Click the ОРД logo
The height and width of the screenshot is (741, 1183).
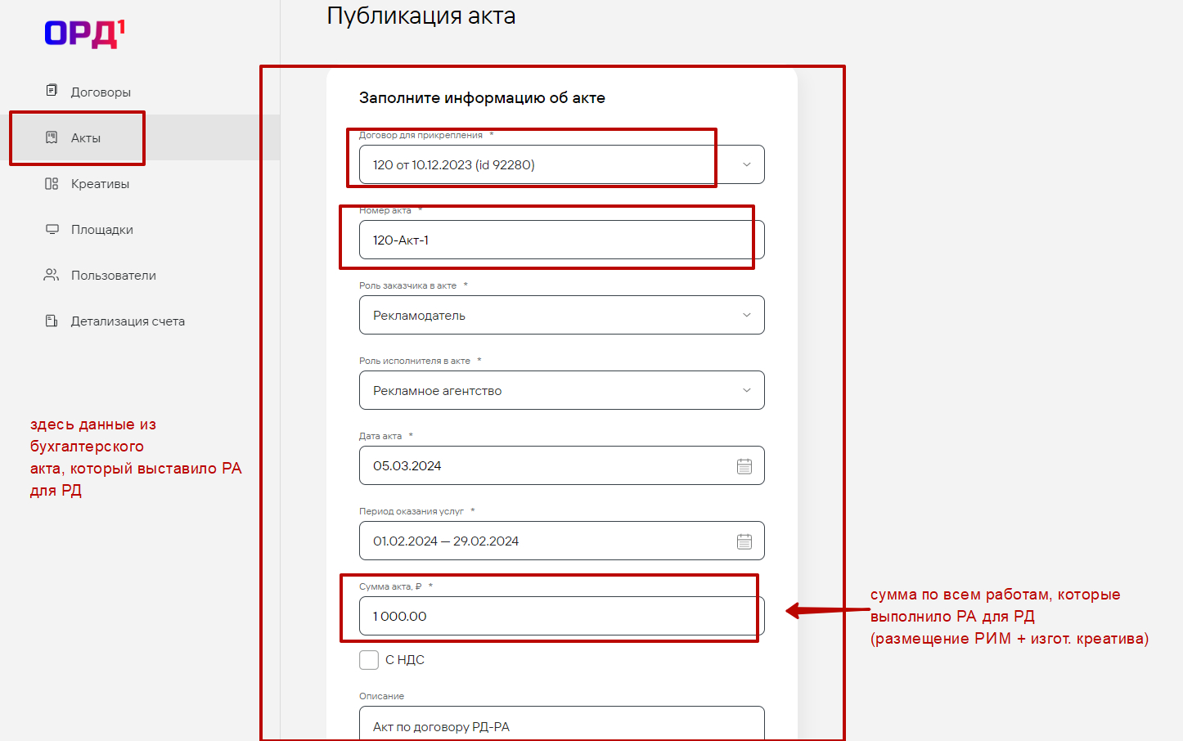pyautogui.click(x=84, y=34)
